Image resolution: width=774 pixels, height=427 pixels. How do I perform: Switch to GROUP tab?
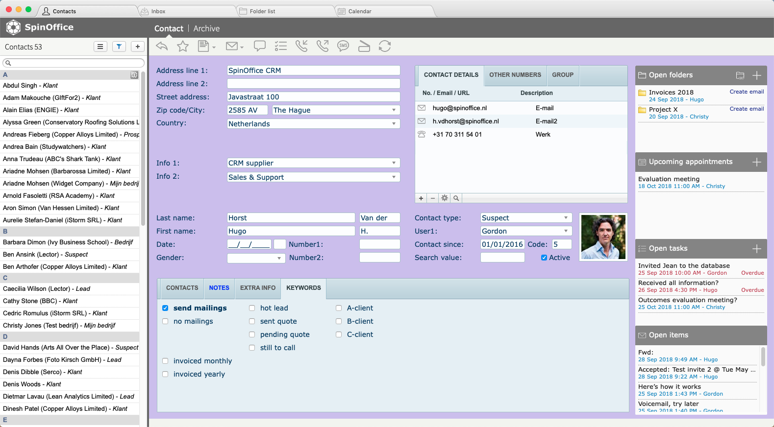point(563,75)
